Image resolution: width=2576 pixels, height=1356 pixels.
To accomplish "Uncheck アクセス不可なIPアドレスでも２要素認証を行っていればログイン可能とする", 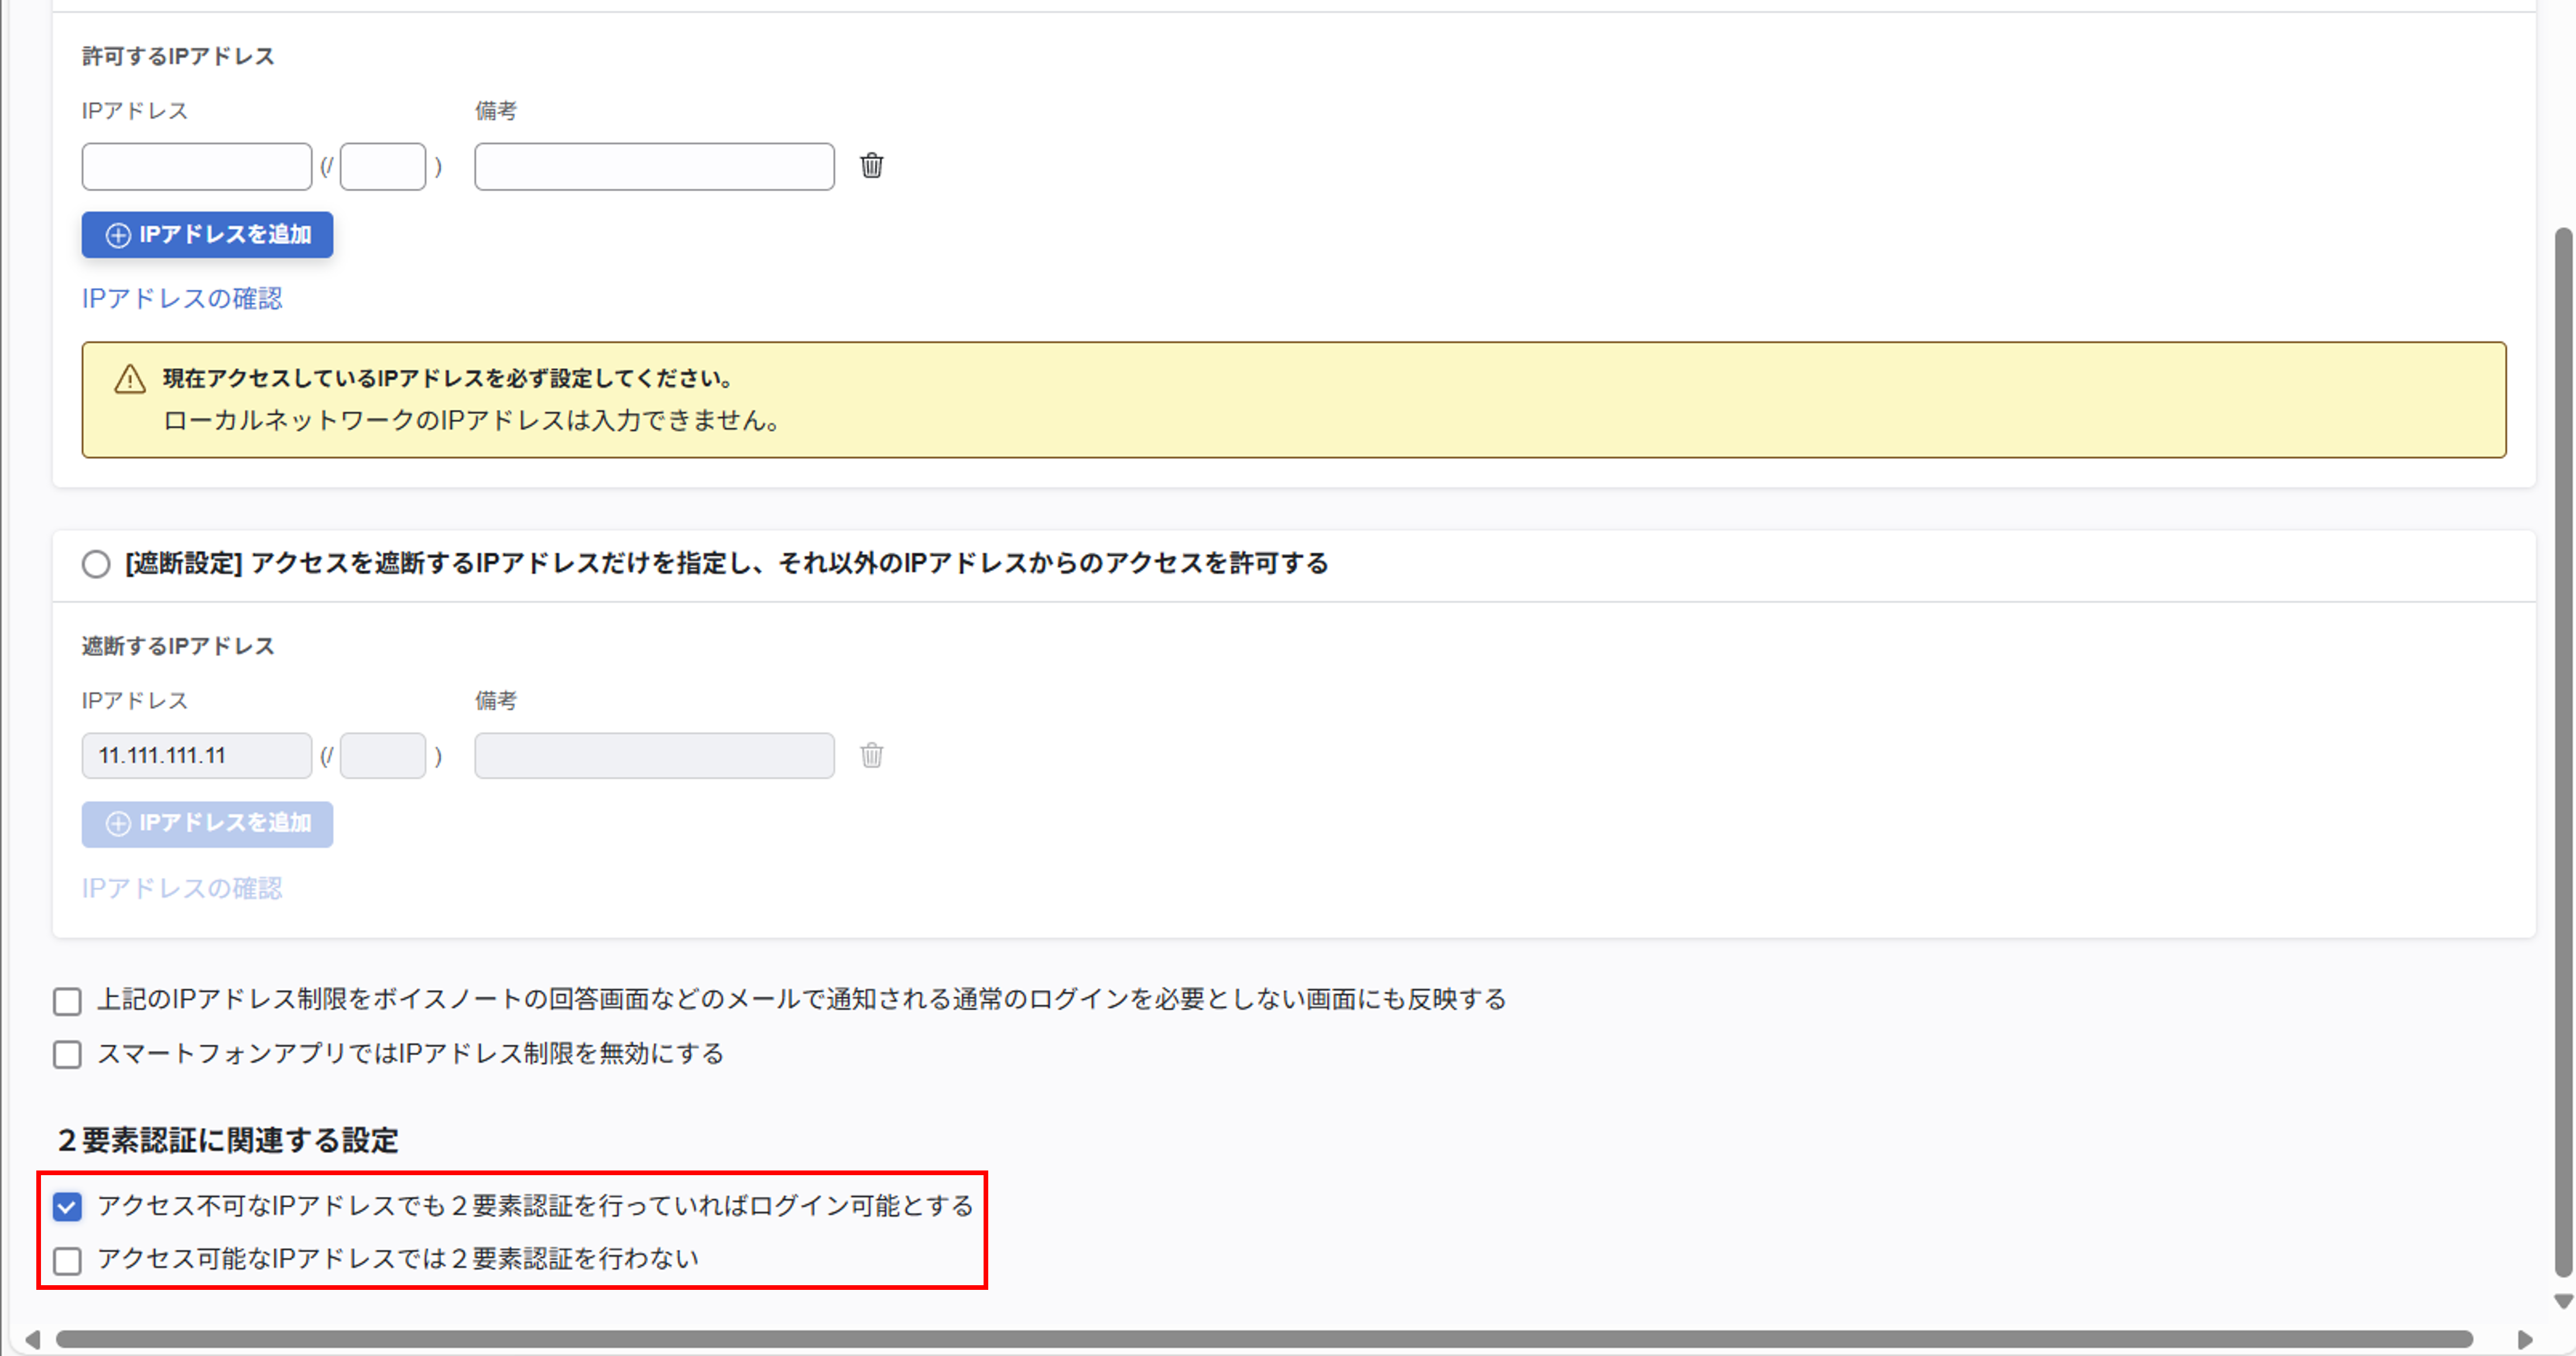I will pos(67,1206).
